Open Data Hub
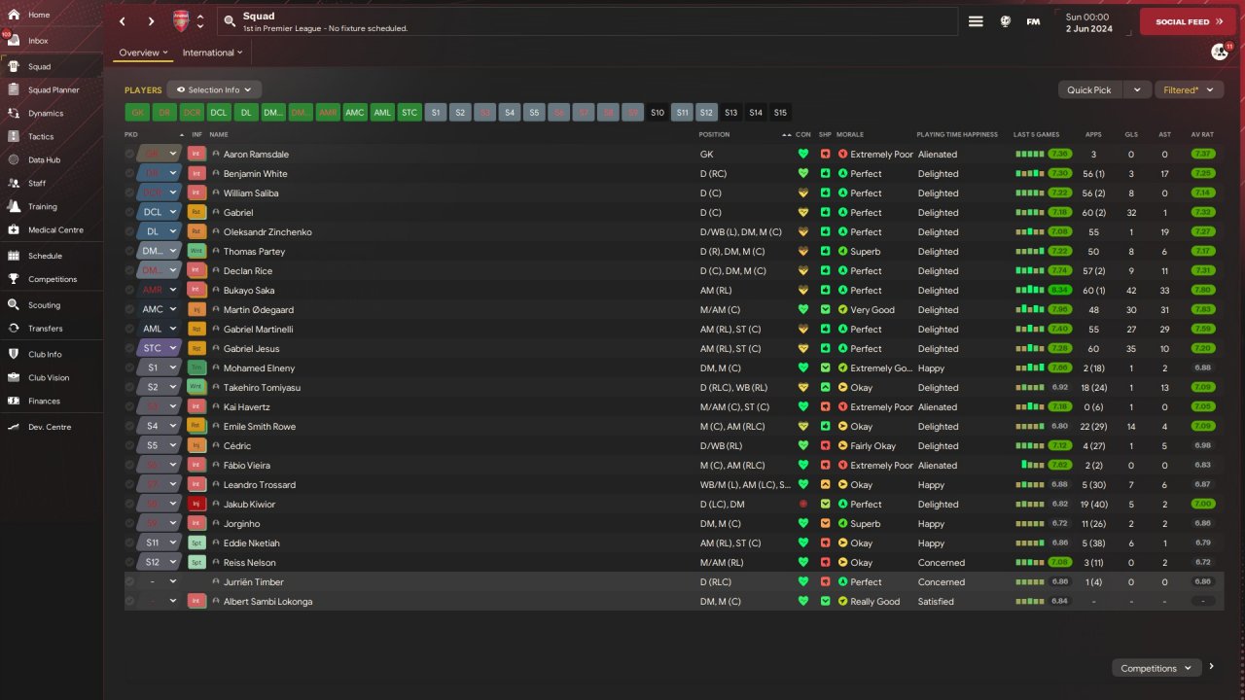 44,159
